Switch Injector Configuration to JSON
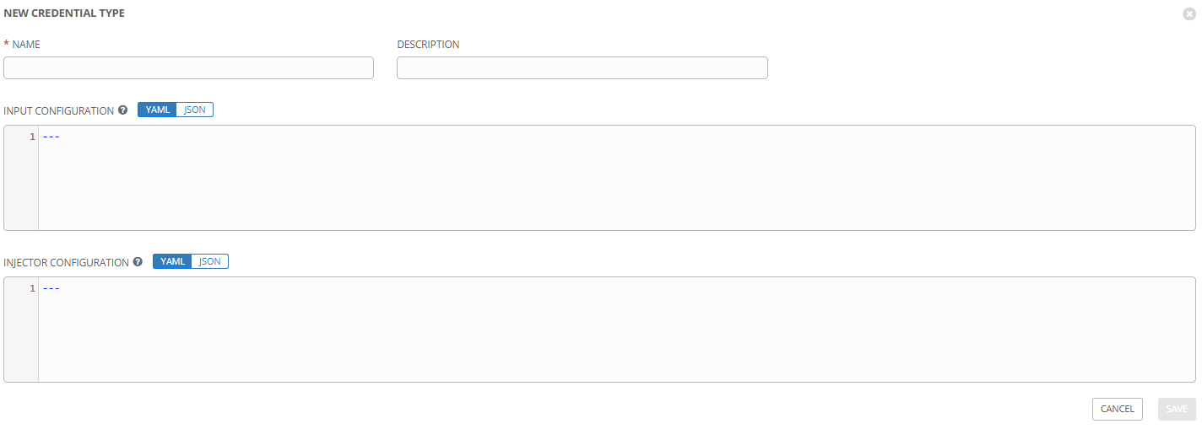1202x429 pixels. point(210,261)
